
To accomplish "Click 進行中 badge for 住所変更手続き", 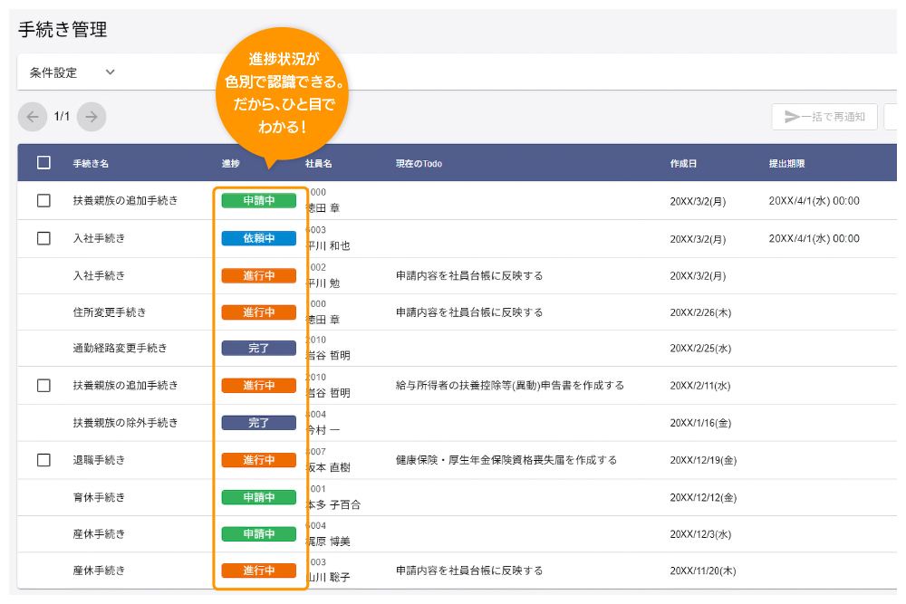I will (x=259, y=312).
